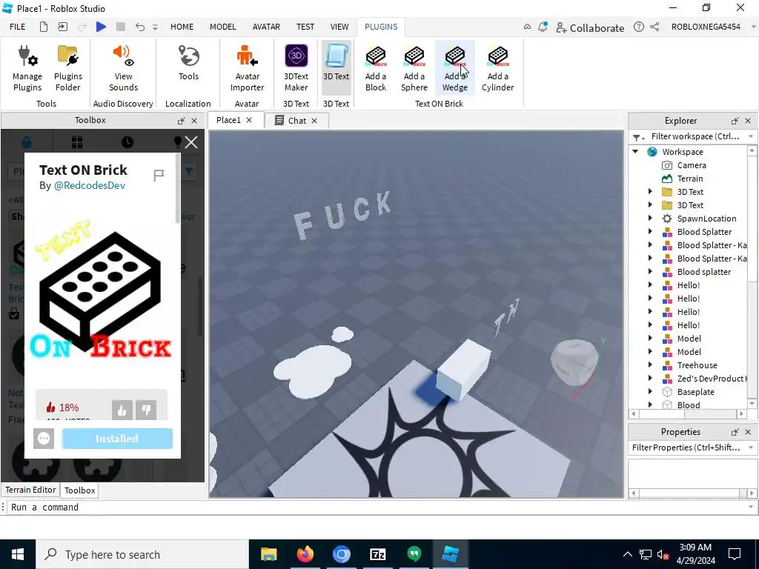Give Text ON Brick a thumbs down
759x569 pixels.
(146, 410)
